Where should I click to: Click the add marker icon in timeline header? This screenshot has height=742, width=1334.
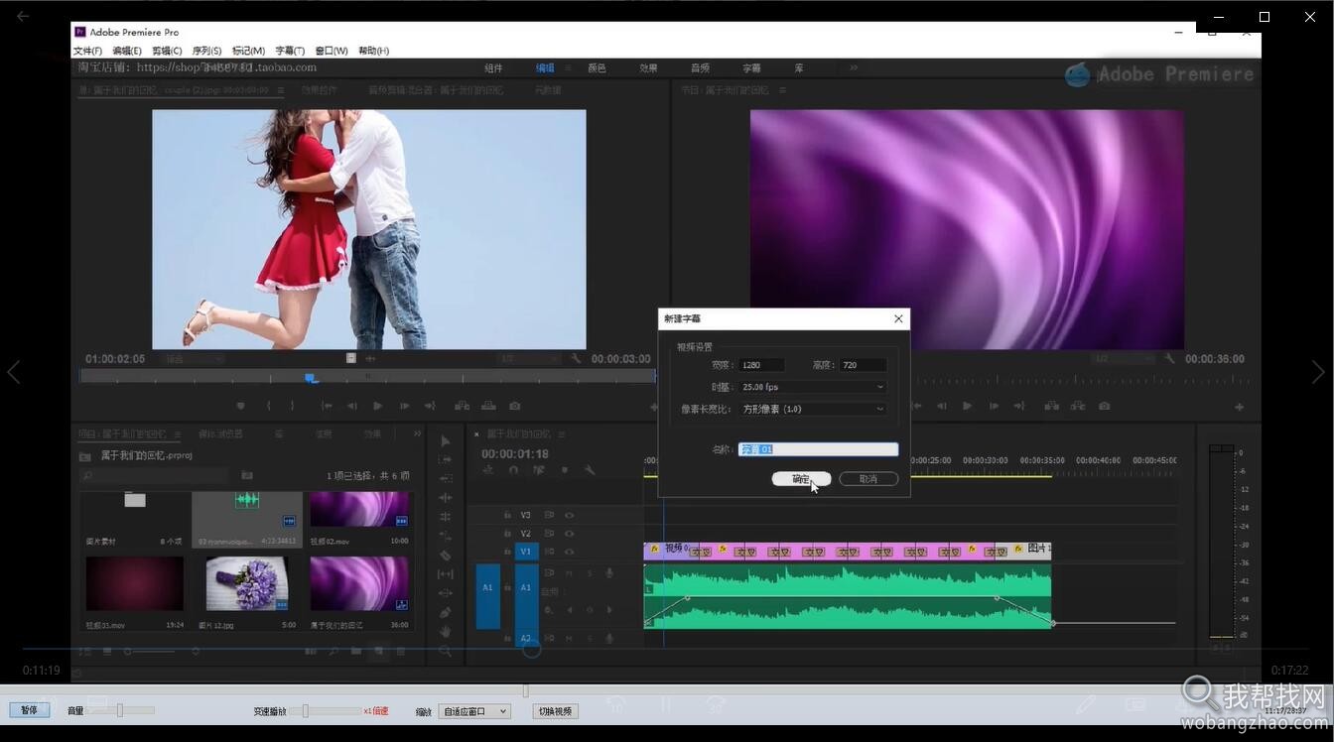click(x=564, y=470)
